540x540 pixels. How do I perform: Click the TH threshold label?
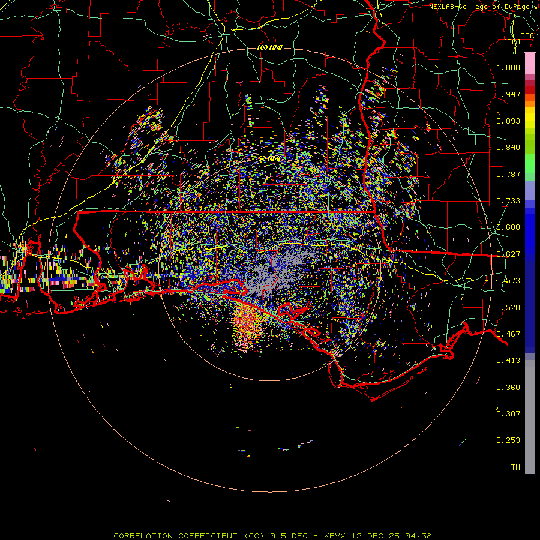515,467
